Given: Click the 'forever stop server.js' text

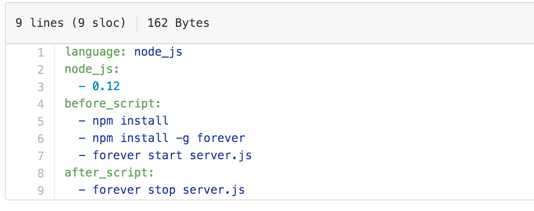Looking at the screenshot, I should [x=168, y=190].
